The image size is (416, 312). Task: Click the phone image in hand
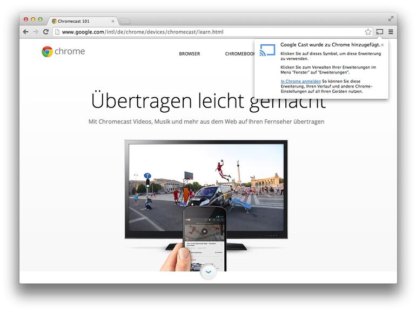tap(205, 239)
